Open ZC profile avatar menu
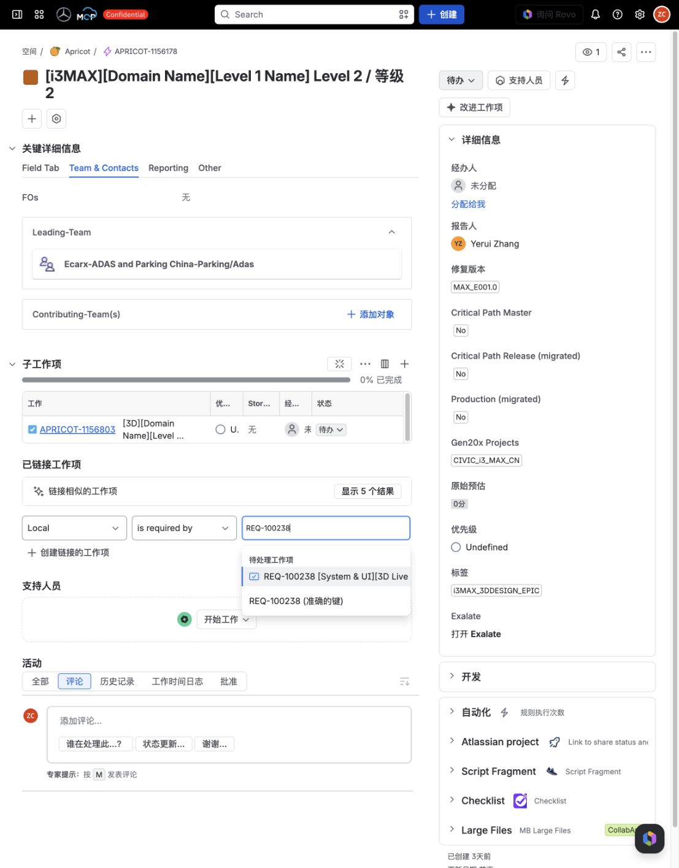The width and height of the screenshot is (679, 868). pyautogui.click(x=662, y=14)
